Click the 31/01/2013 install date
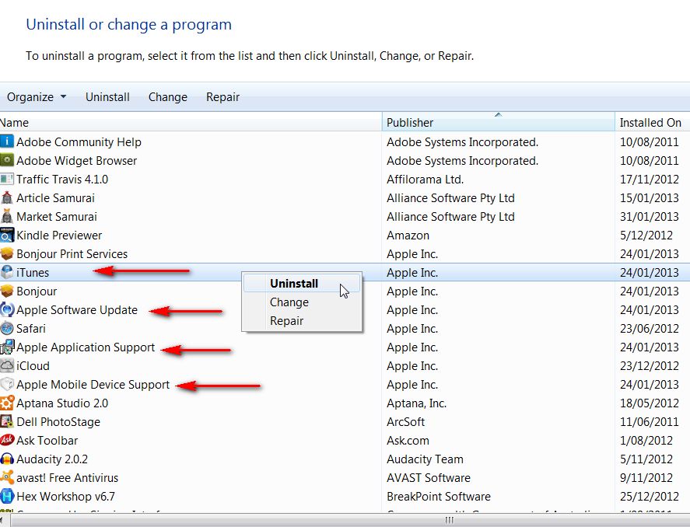The width and height of the screenshot is (690, 527). (649, 217)
